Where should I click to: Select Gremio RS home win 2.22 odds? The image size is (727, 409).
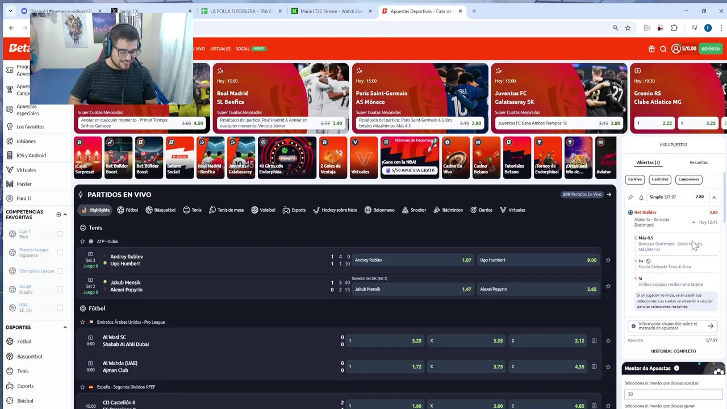[x=654, y=123]
